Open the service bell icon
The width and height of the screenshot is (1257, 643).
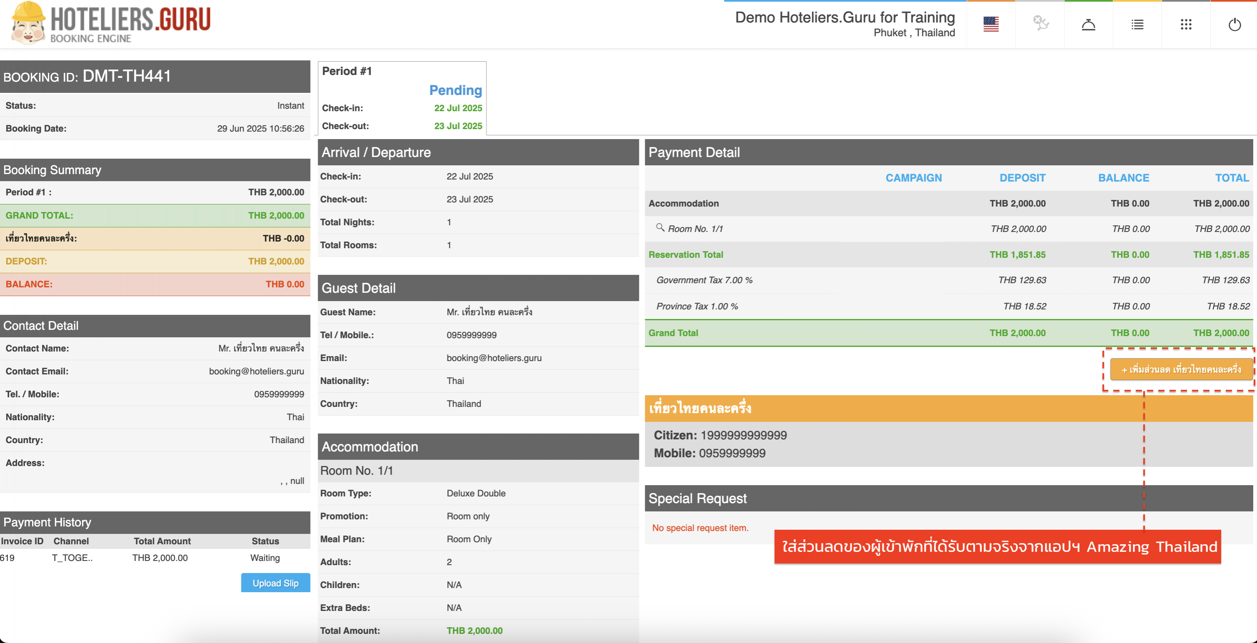click(x=1088, y=25)
